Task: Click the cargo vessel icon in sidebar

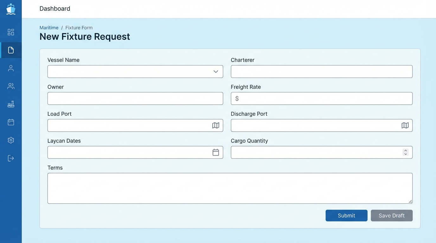Action: (x=11, y=104)
